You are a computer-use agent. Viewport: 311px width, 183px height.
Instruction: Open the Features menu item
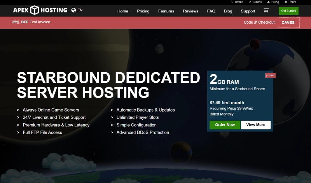(x=166, y=11)
